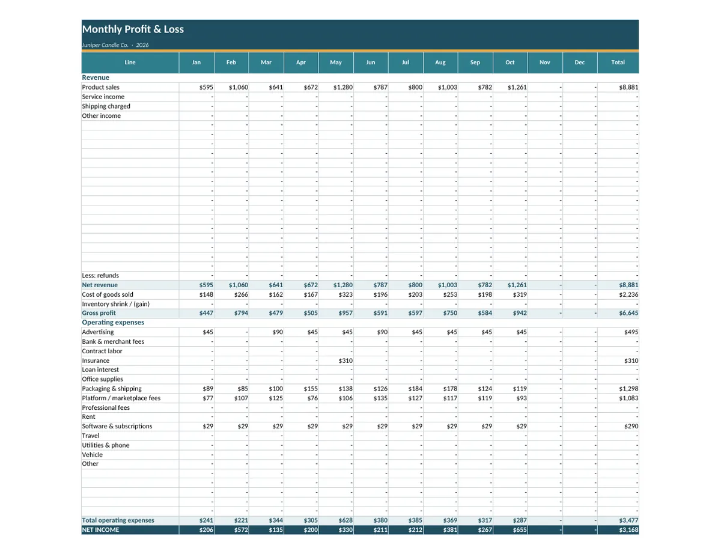Select the Net income Oct value $655
Viewport: 721px width, 557px height.
[x=520, y=530]
